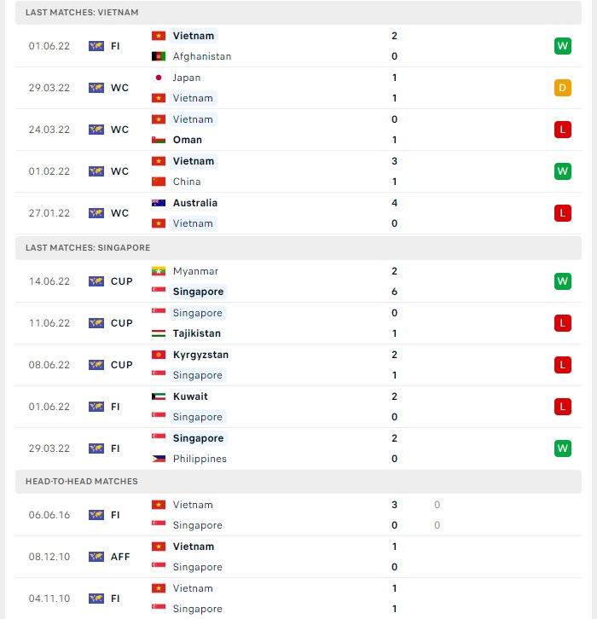Open the Myanmar vs Singapore match row

coord(298,281)
